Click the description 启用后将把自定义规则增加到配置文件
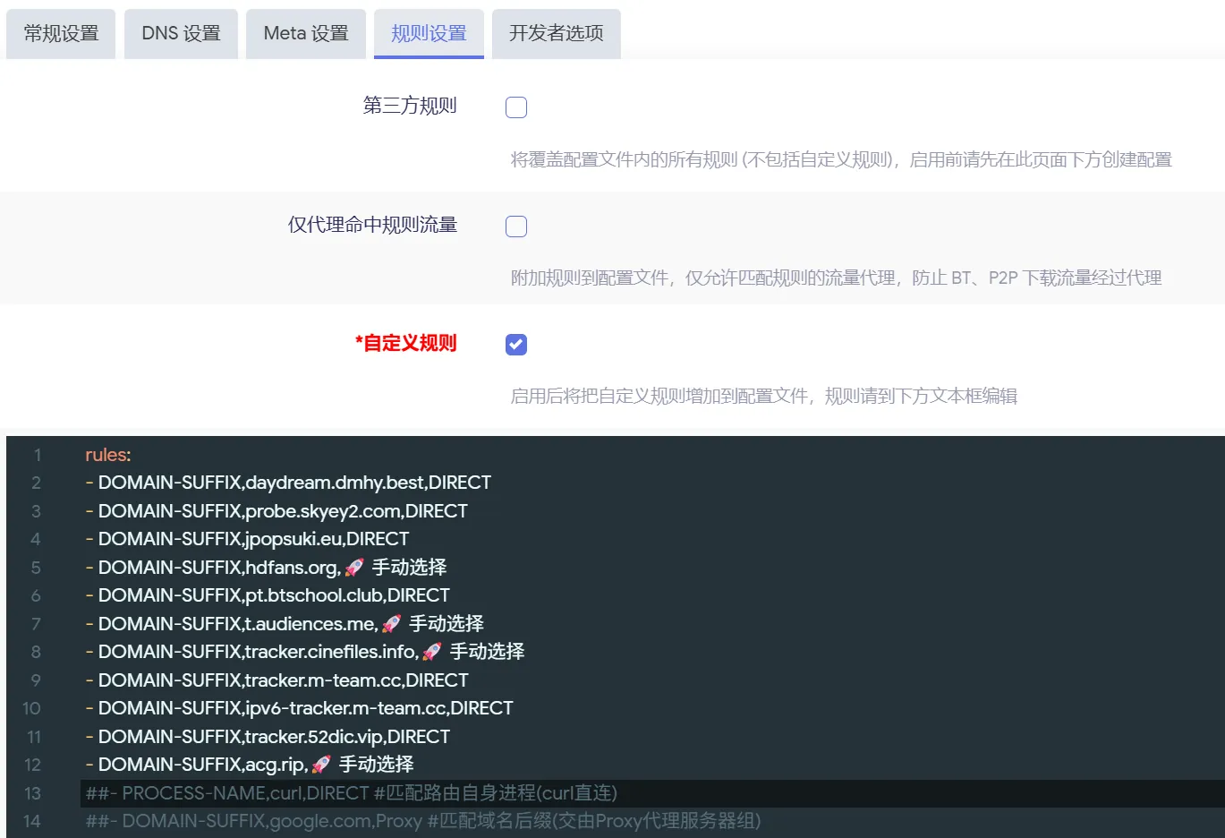Viewport: 1225px width, 838px height. pyautogui.click(x=763, y=396)
